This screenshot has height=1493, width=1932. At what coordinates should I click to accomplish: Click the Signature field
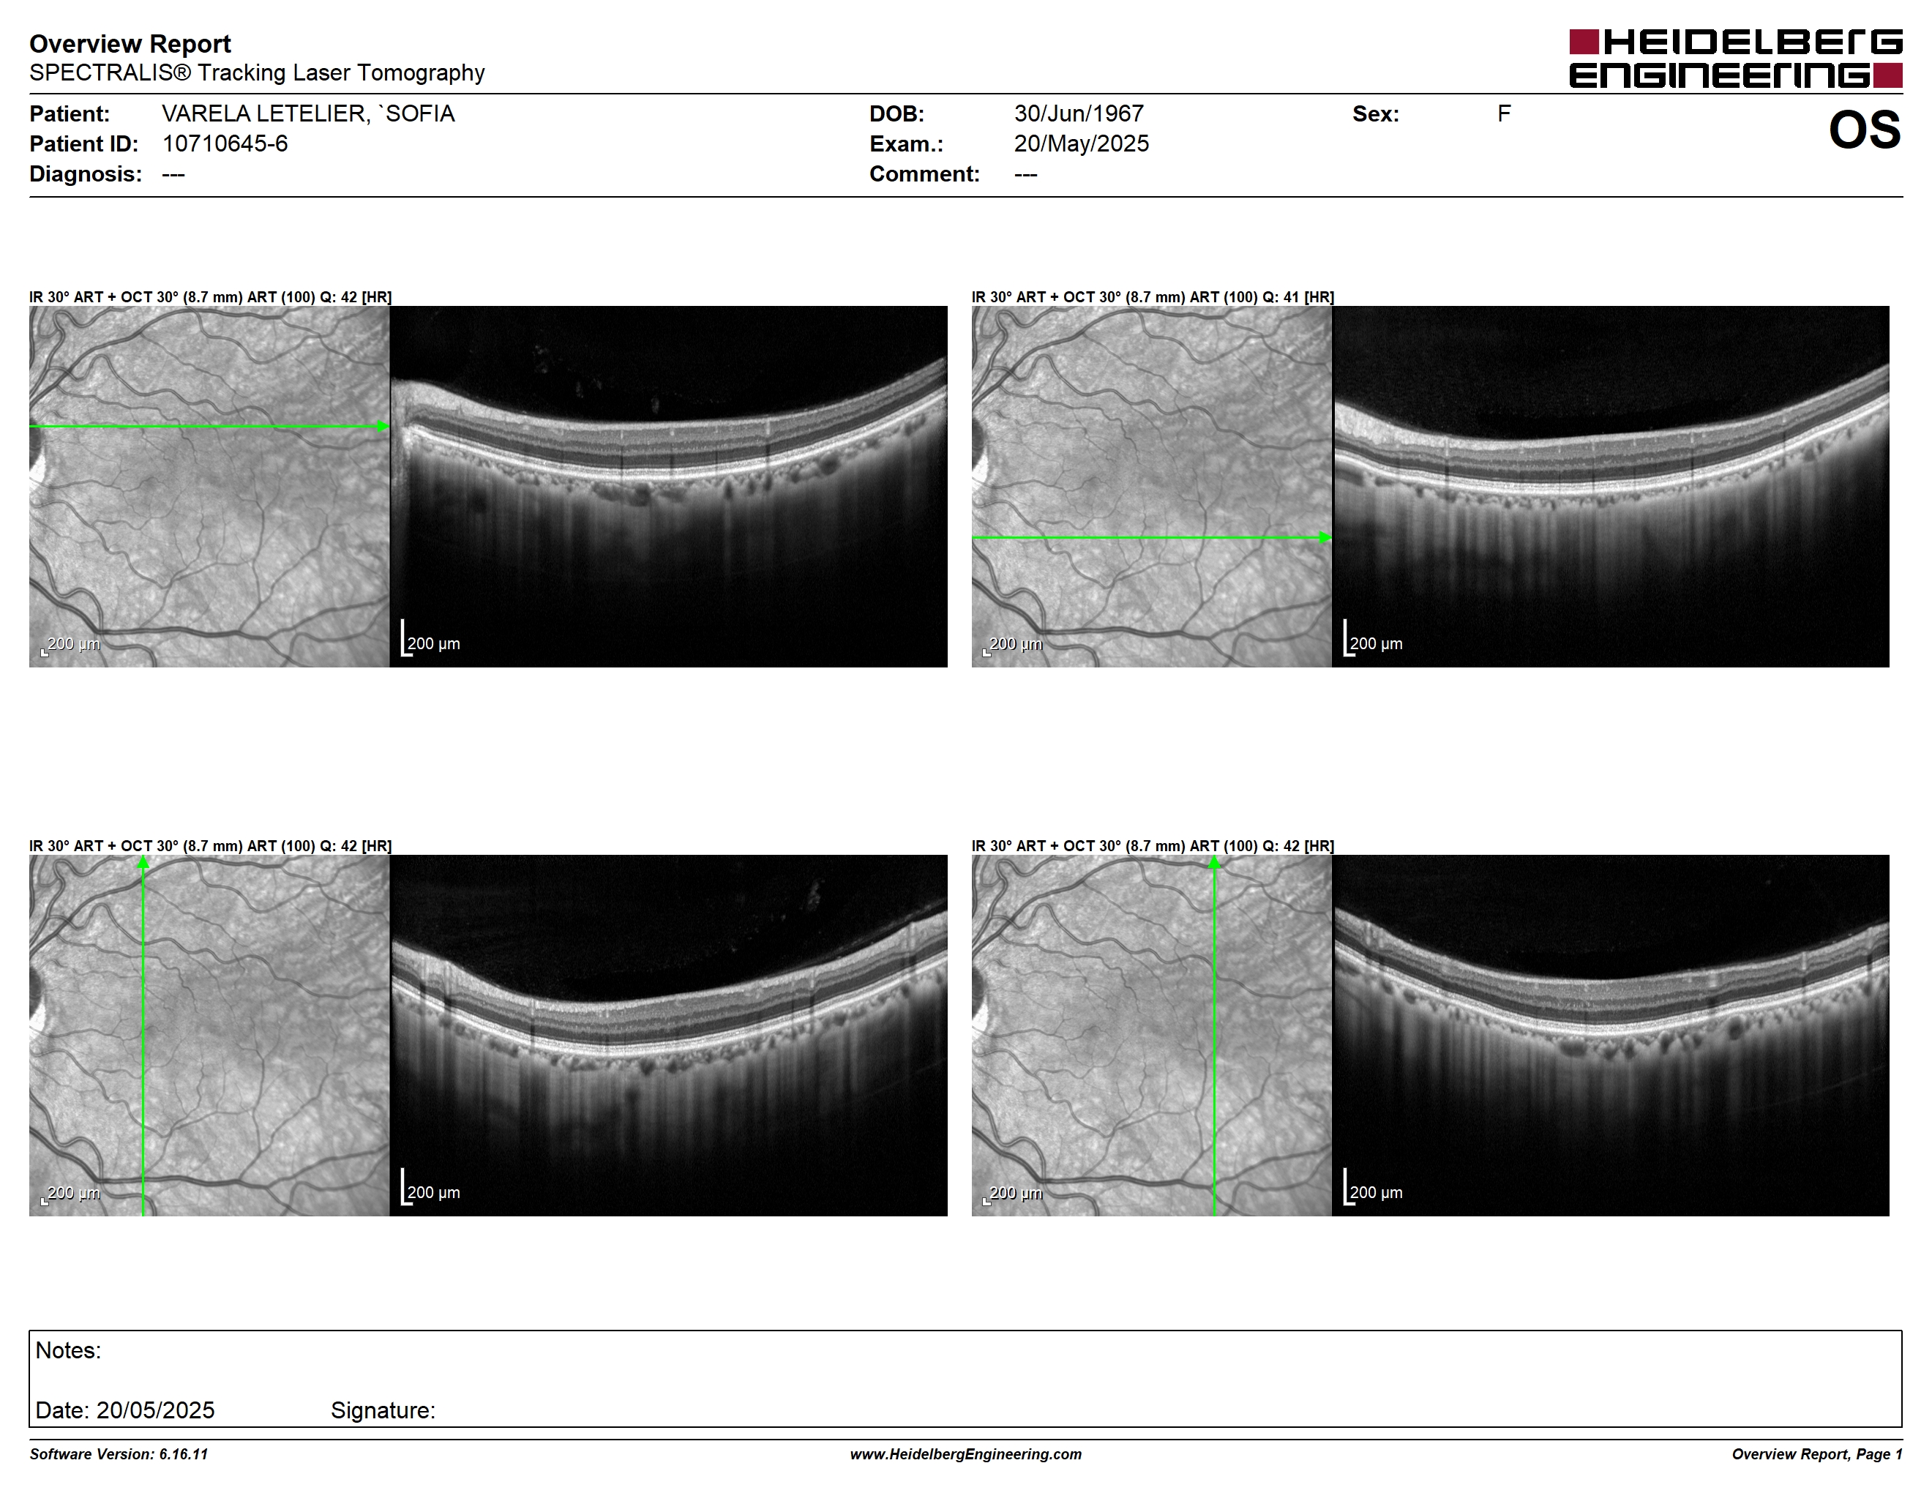pyautogui.click(x=383, y=1410)
